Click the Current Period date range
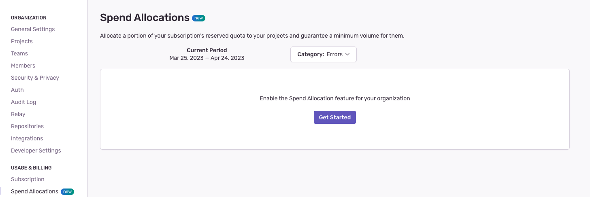 207,58
